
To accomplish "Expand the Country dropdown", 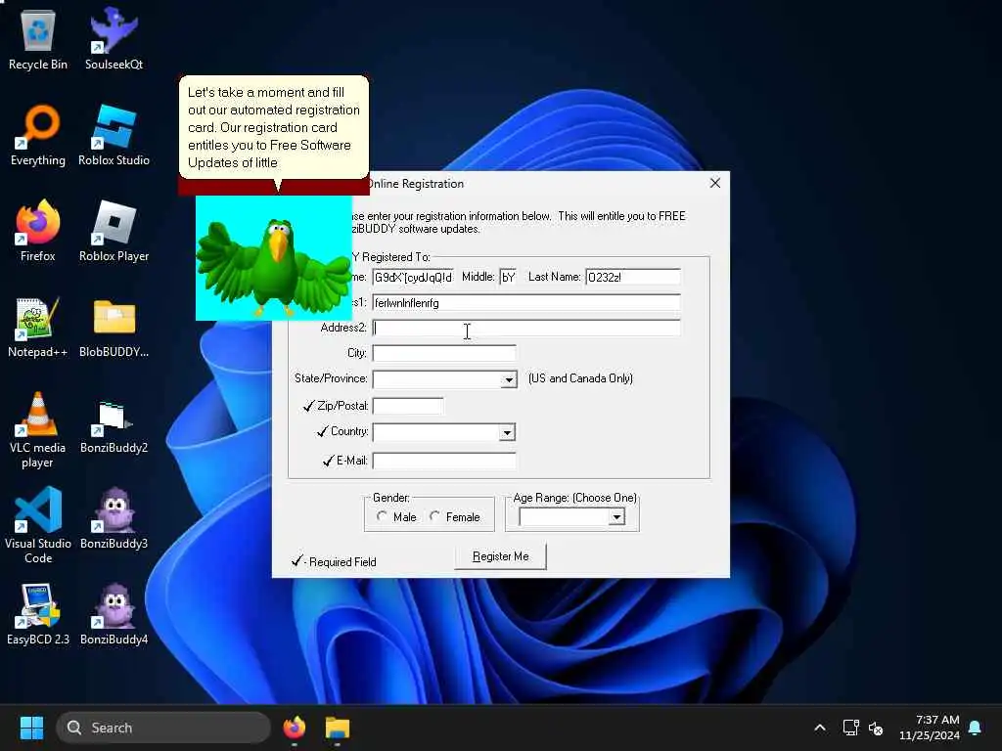I will (507, 432).
